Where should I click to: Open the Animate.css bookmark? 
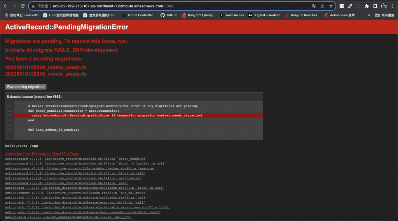click(x=232, y=15)
